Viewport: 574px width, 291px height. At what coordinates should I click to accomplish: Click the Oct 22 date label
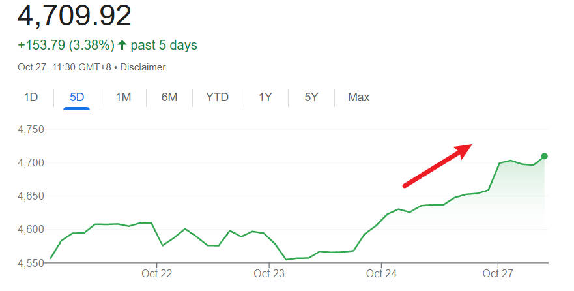coord(156,273)
